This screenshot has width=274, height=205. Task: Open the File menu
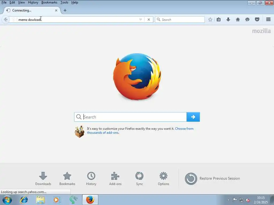4,2
